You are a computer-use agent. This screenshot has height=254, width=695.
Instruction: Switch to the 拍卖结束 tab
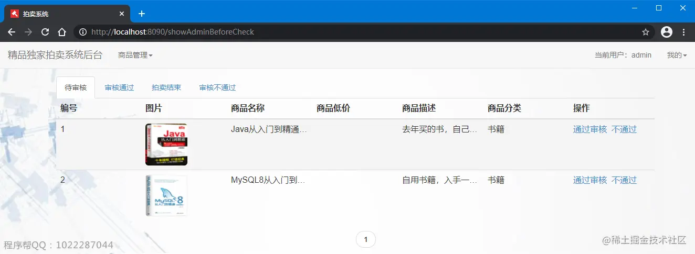(x=166, y=87)
